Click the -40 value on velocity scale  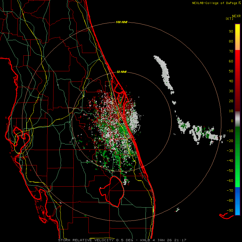pyautogui.click(x=230, y=161)
